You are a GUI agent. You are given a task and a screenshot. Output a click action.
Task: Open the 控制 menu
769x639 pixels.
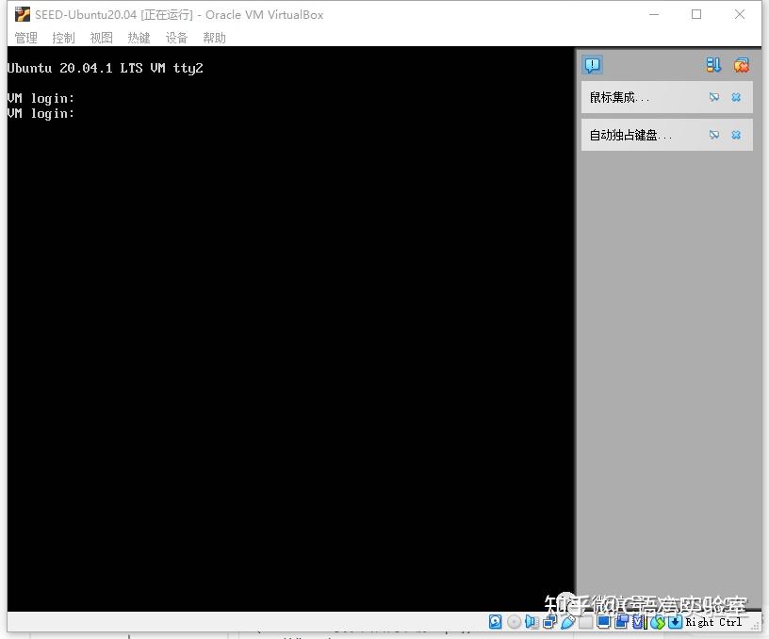pos(64,38)
